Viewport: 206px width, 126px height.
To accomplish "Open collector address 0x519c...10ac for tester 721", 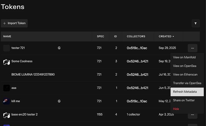I will point(137,48).
